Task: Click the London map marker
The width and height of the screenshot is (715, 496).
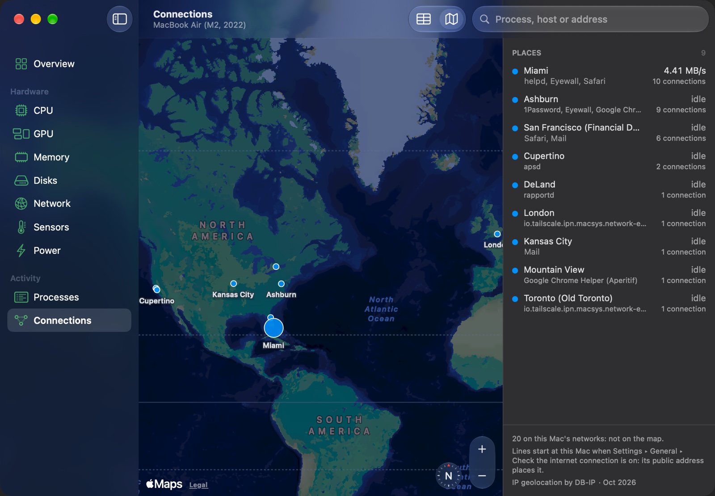Action: click(x=497, y=234)
